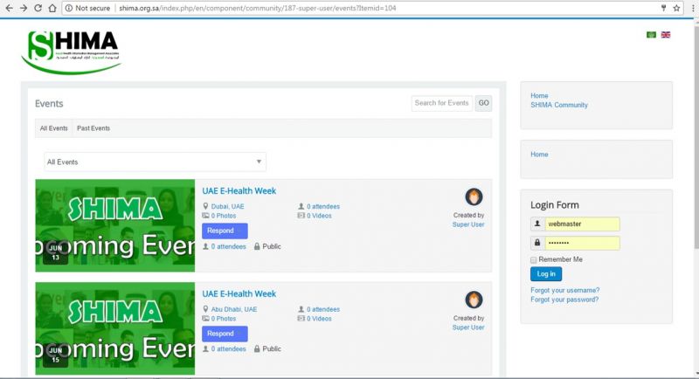Click the Dubai, UAE location link

click(x=227, y=207)
